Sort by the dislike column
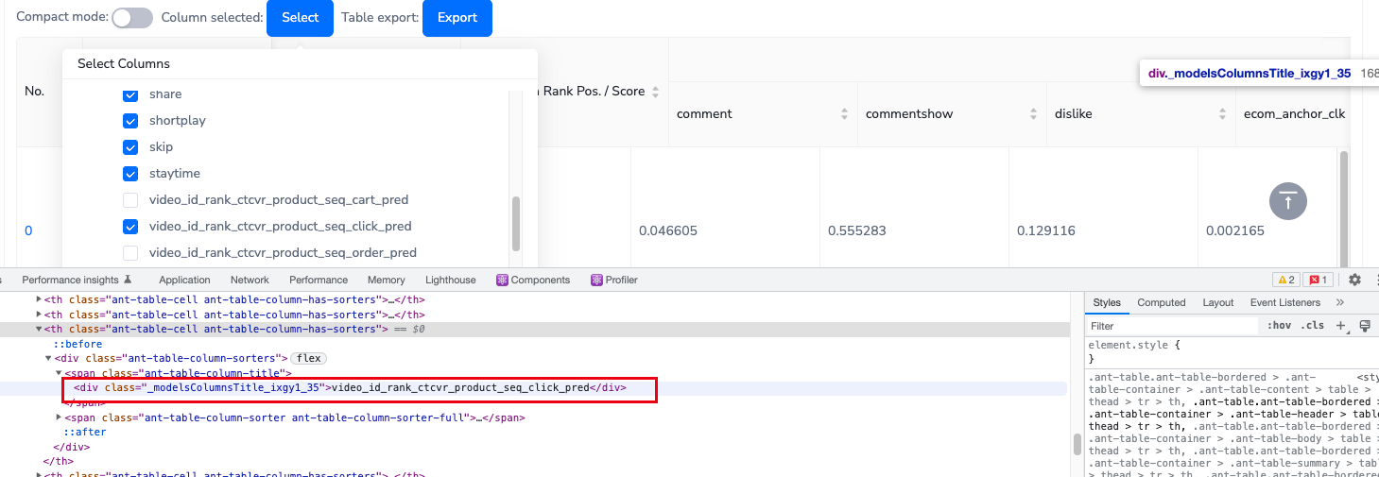This screenshot has width=1379, height=477. click(x=1222, y=114)
